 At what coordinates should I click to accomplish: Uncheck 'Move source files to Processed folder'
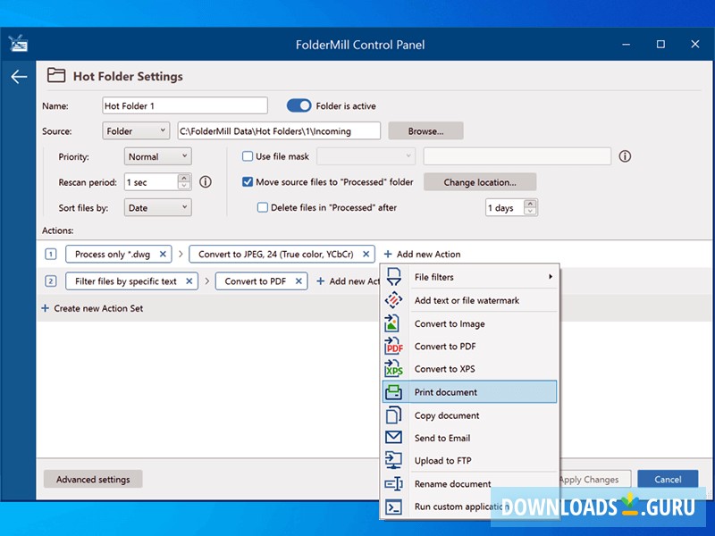point(248,182)
